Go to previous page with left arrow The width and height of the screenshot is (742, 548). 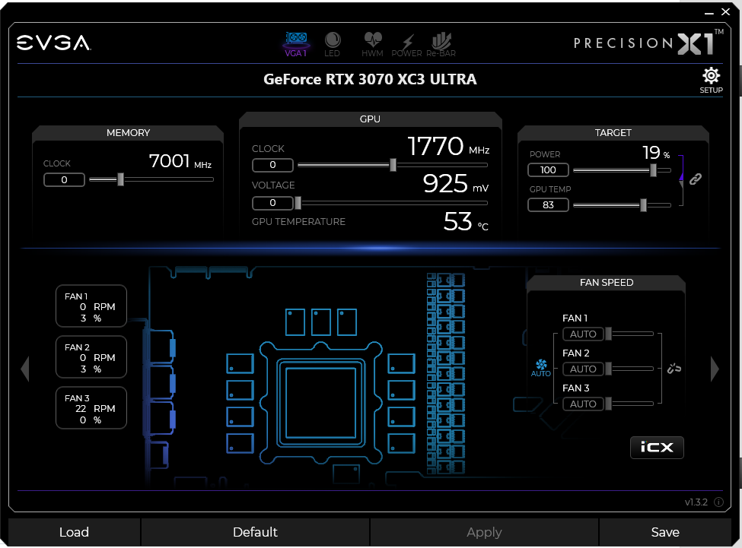(25, 369)
